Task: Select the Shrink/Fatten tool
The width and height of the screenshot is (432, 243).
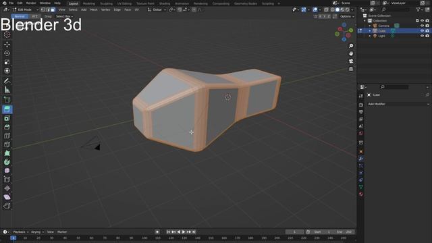Action: [7, 188]
